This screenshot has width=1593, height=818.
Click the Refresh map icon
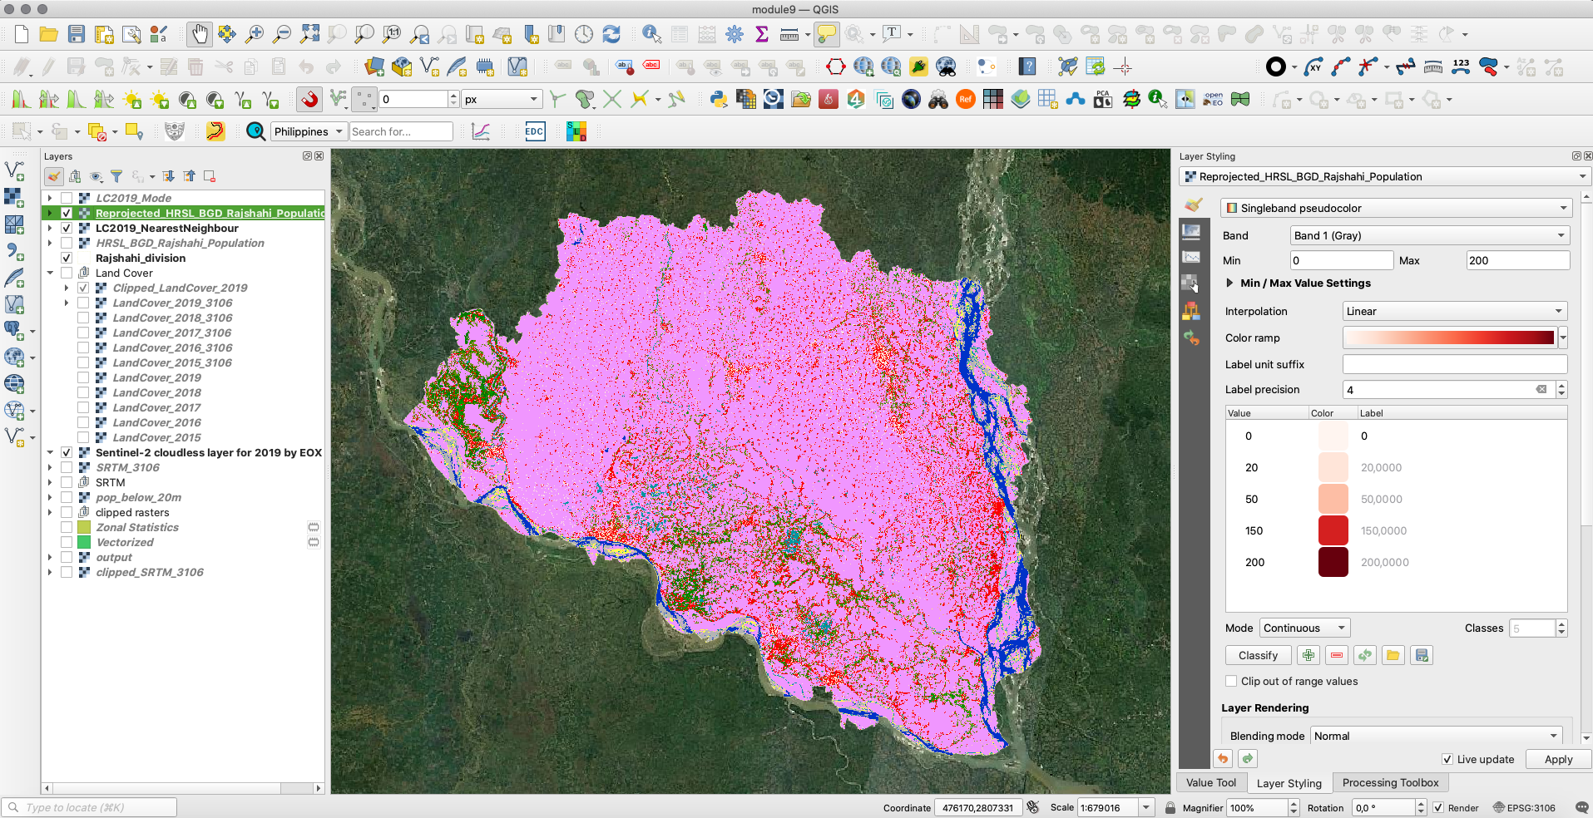pos(611,34)
